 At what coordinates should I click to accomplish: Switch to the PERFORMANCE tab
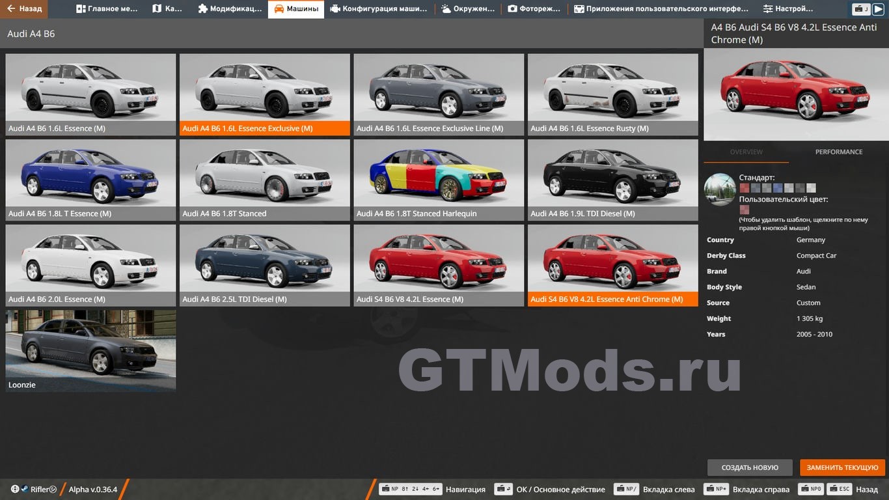(x=839, y=152)
